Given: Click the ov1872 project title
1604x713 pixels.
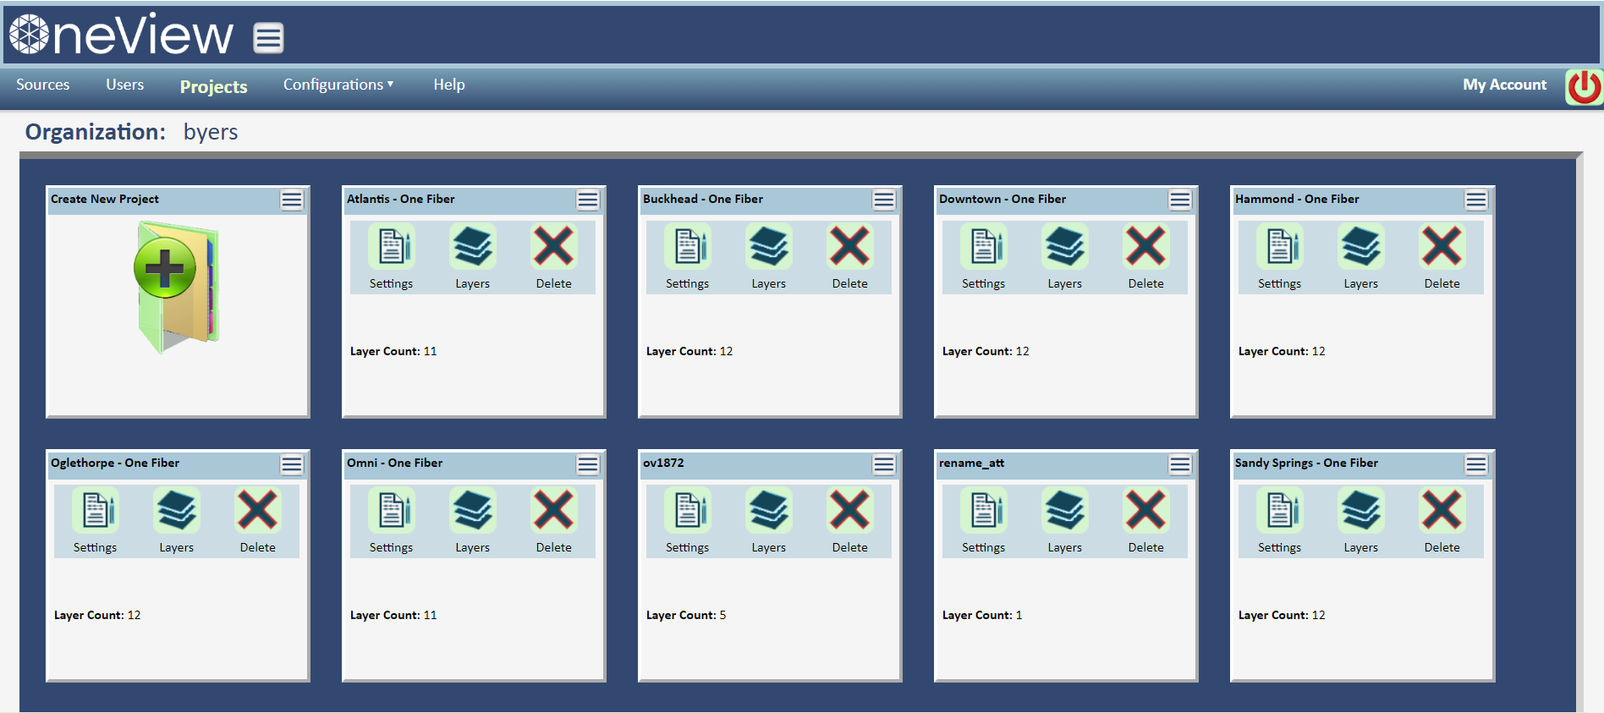Looking at the screenshot, I should 663,463.
